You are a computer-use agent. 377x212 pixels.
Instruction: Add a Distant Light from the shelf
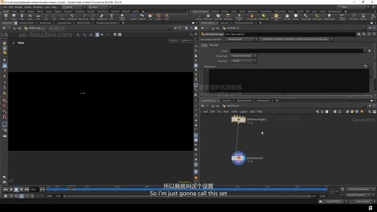(x=263, y=16)
